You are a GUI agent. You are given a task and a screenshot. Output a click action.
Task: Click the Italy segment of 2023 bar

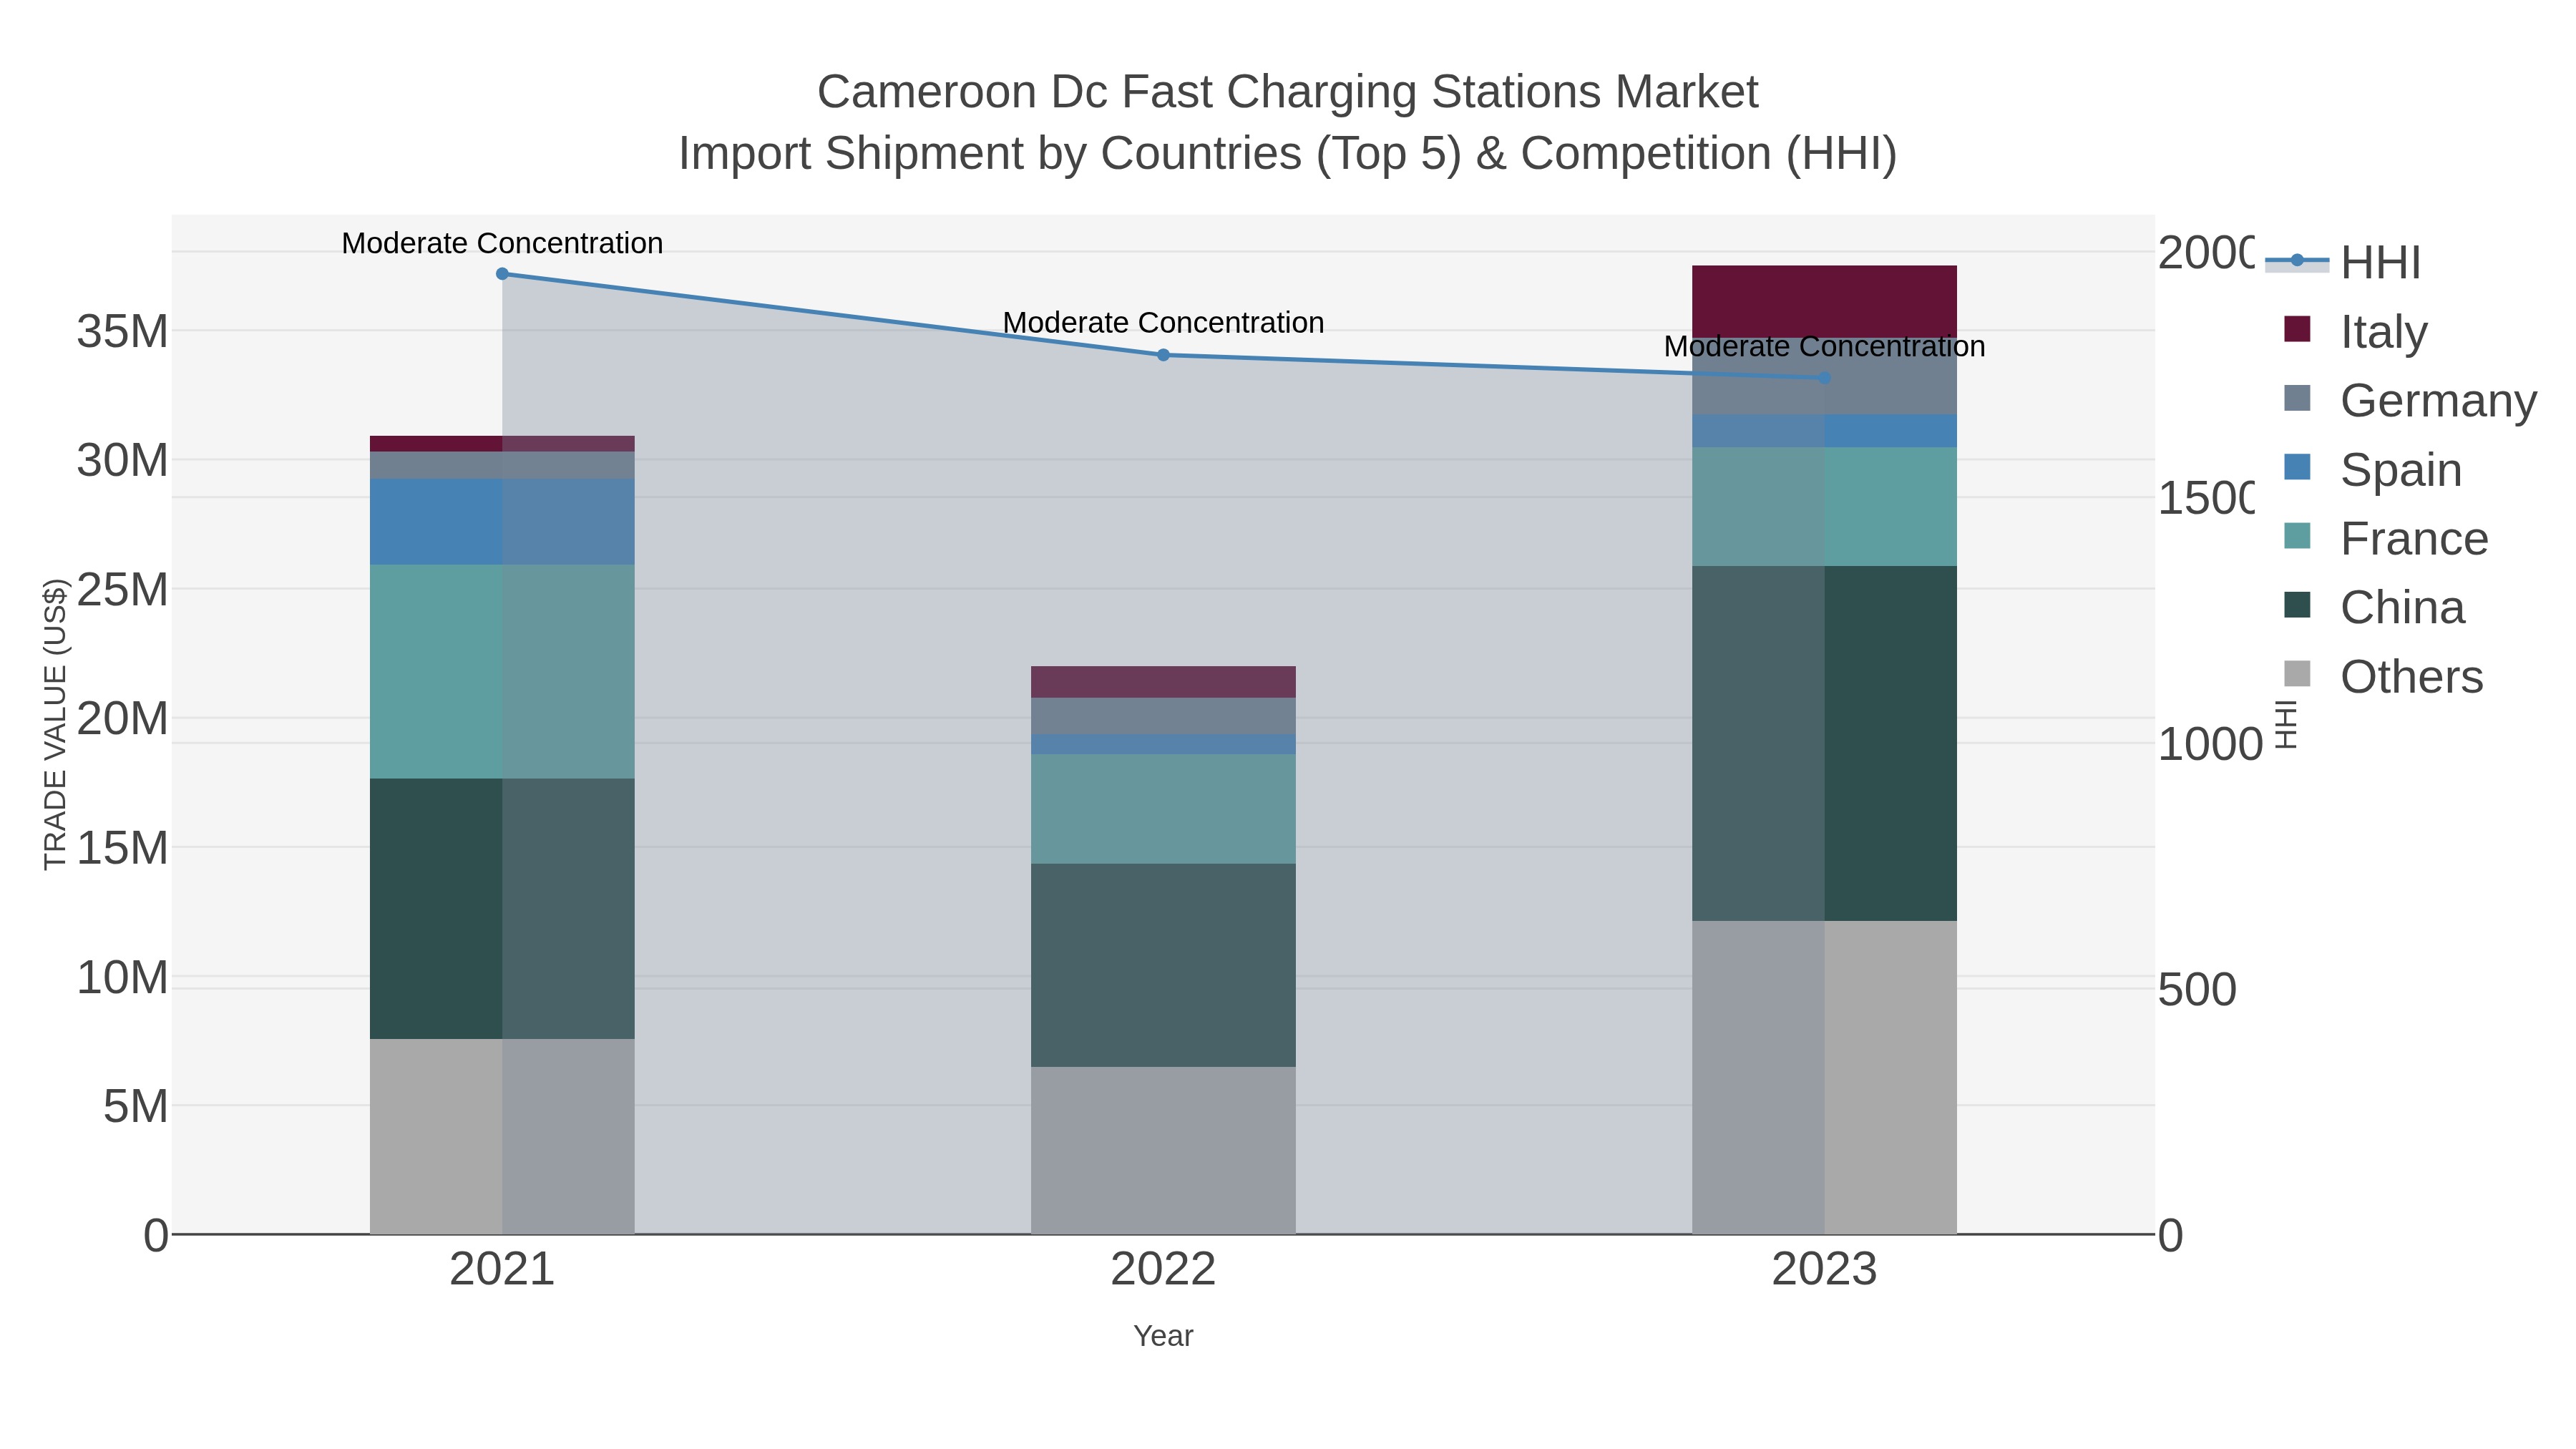pyautogui.click(x=1824, y=301)
